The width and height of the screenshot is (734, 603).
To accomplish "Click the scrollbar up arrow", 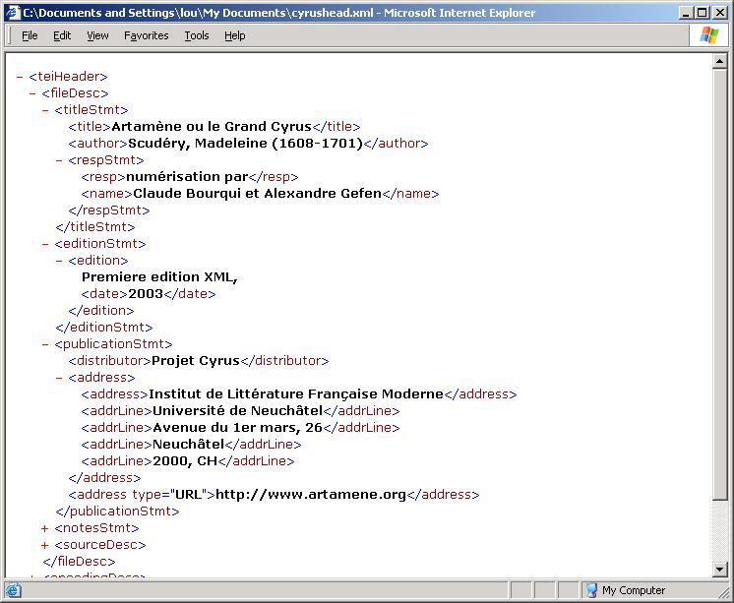I will tap(720, 61).
